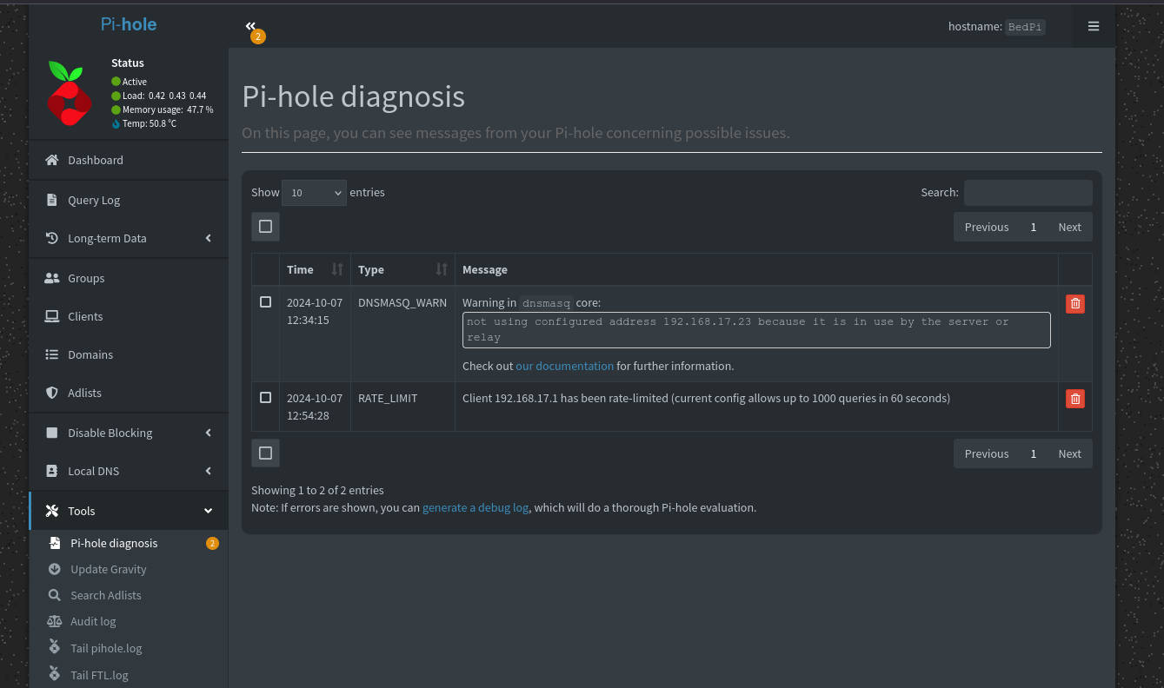Click the Next button in top pagination
Viewport: 1164px width, 688px height.
(1069, 227)
